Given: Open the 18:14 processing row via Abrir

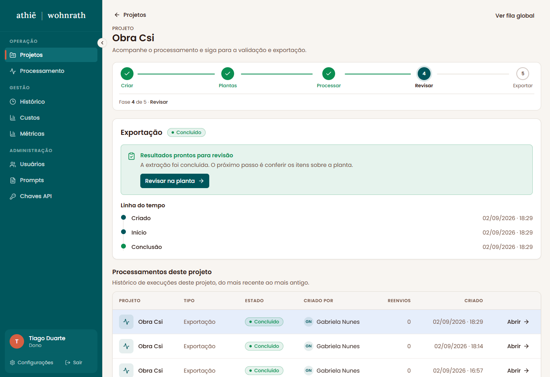Looking at the screenshot, I should pyautogui.click(x=518, y=346).
